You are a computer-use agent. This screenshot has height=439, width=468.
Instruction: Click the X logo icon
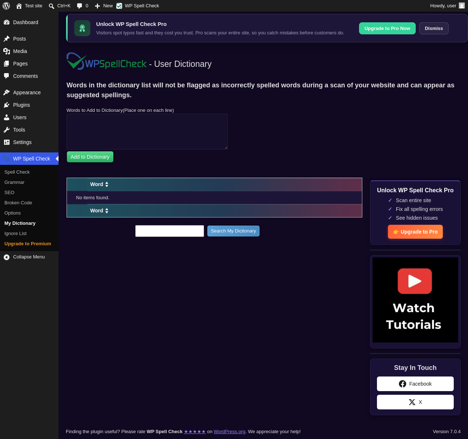click(412, 402)
